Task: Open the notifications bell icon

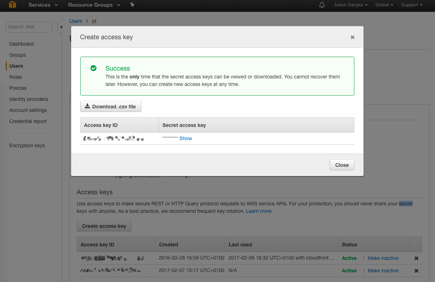Action: point(322,5)
